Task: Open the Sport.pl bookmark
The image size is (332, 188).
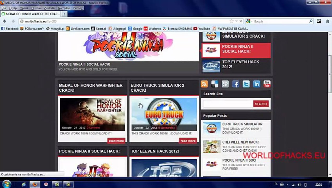Action: click(99, 29)
